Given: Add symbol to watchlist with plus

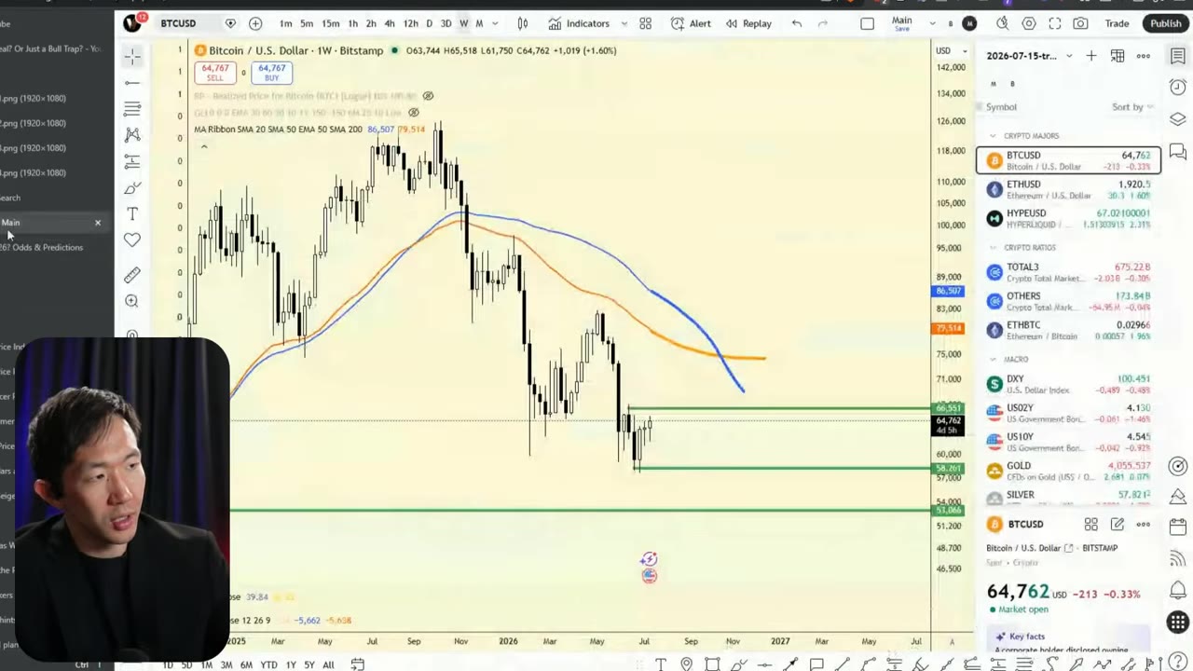Looking at the screenshot, I should (x=1091, y=56).
